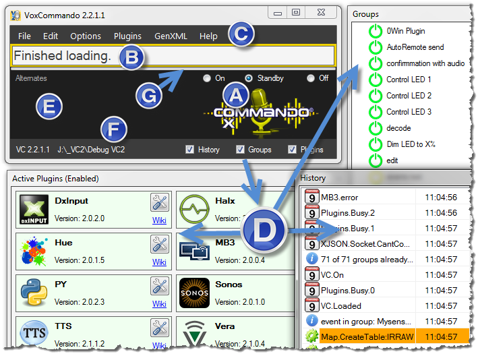Screen dimensions: 480x356
Task: Click the PY Python plugin logo
Action: 34,293
